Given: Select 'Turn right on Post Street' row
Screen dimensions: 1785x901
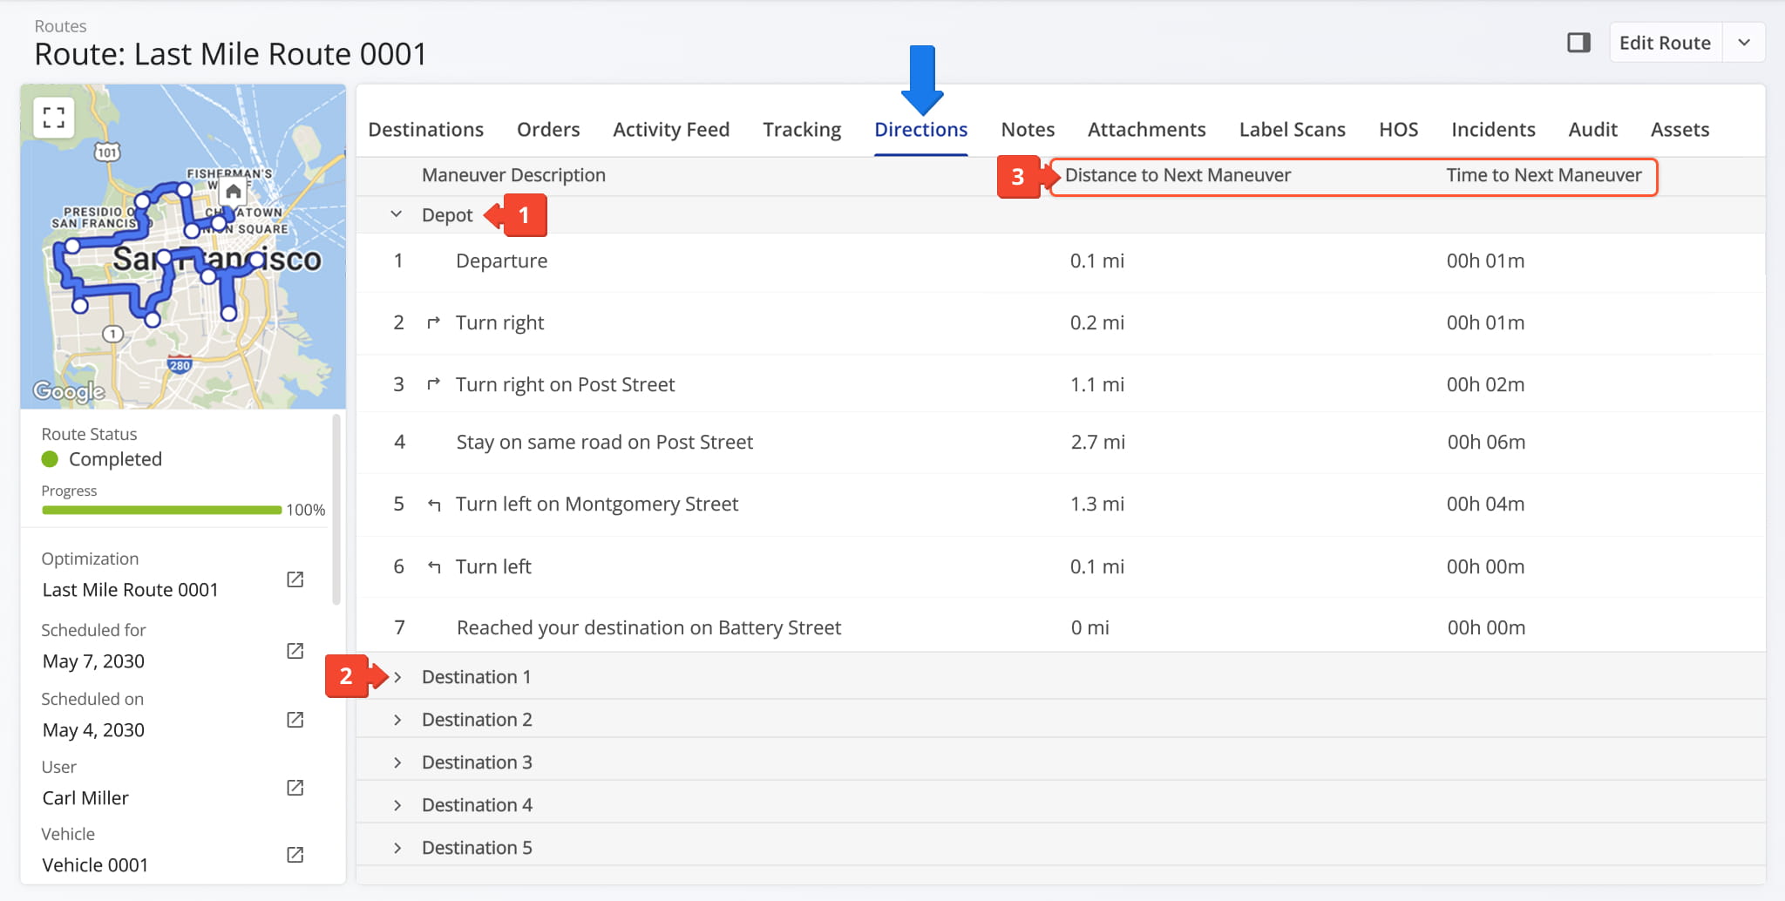Looking at the screenshot, I should tap(1061, 384).
